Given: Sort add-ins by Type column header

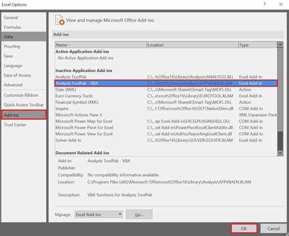Looking at the screenshot, I should (x=258, y=45).
